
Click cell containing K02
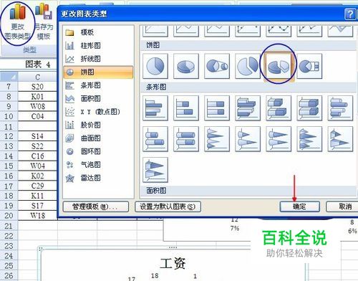tap(37, 176)
